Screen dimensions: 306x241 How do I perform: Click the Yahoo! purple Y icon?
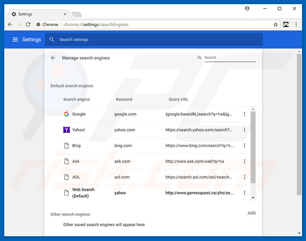pyautogui.click(x=66, y=130)
